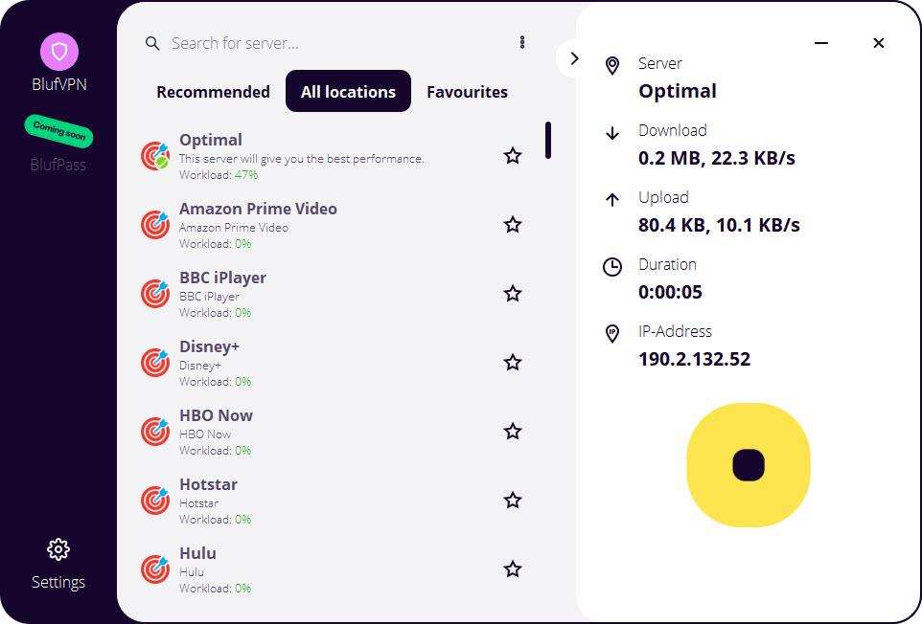The image size is (922, 624).
Task: Favourite BBC iPlayer with its star
Action: [513, 294]
